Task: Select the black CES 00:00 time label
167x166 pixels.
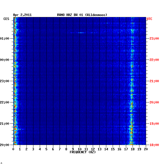Action: tap(5, 60)
